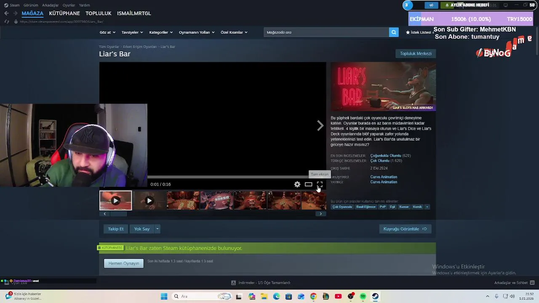Open Çoğunlukla Olumlu reviews link

pos(386,156)
